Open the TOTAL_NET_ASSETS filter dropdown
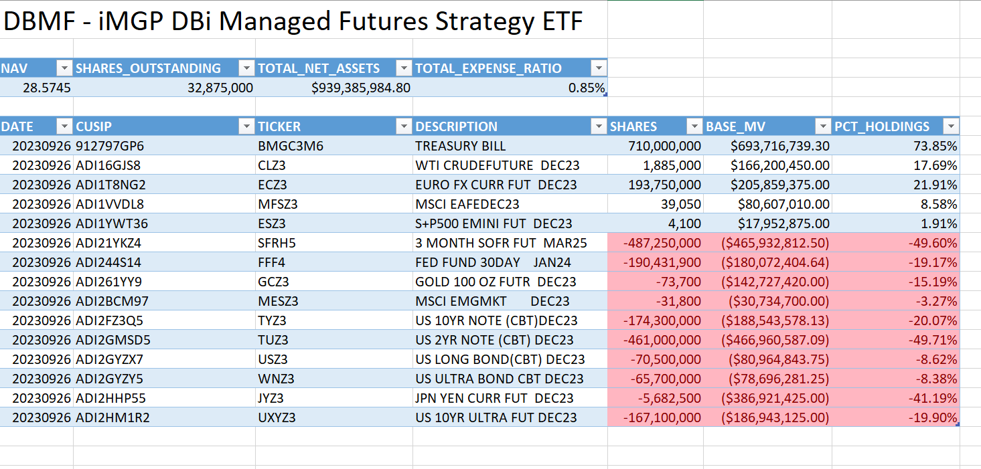This screenshot has width=981, height=469. pos(404,68)
